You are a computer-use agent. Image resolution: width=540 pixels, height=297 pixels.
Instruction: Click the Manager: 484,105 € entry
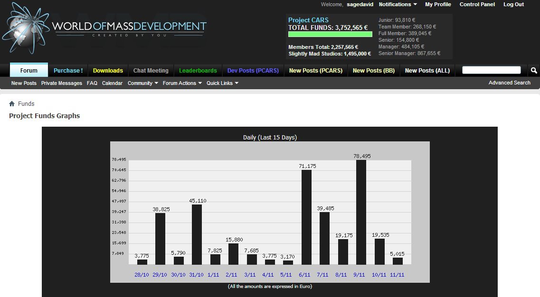[x=401, y=46]
